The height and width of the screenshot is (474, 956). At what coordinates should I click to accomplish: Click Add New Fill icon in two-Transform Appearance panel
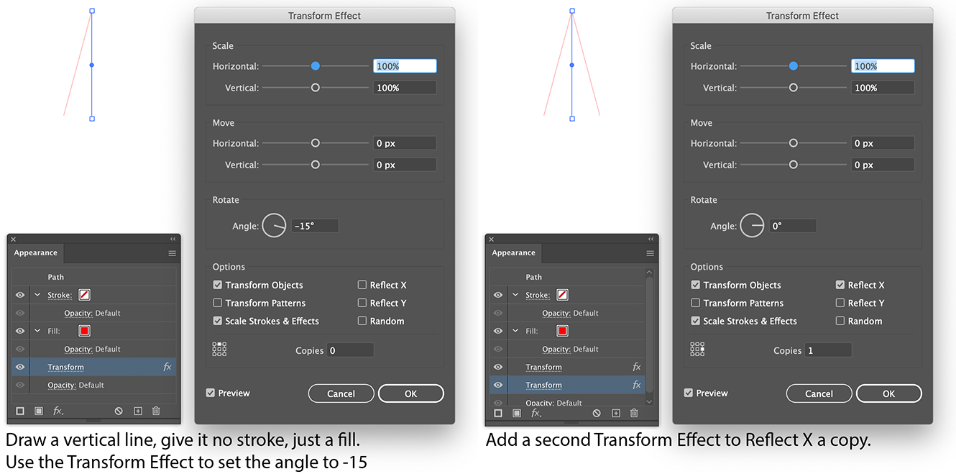tap(517, 413)
